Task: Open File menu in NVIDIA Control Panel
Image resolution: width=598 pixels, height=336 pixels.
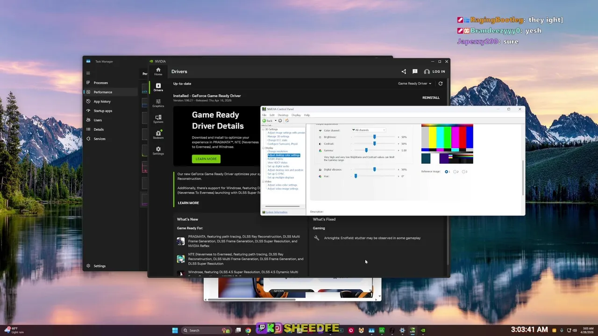Action: [x=264, y=115]
